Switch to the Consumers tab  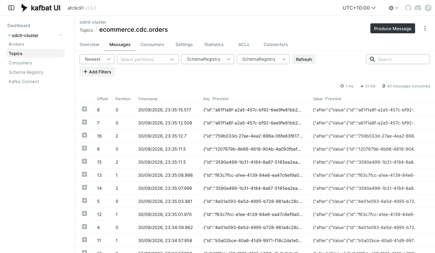click(152, 45)
